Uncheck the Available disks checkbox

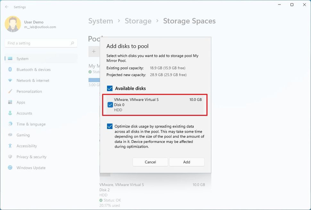110,88
